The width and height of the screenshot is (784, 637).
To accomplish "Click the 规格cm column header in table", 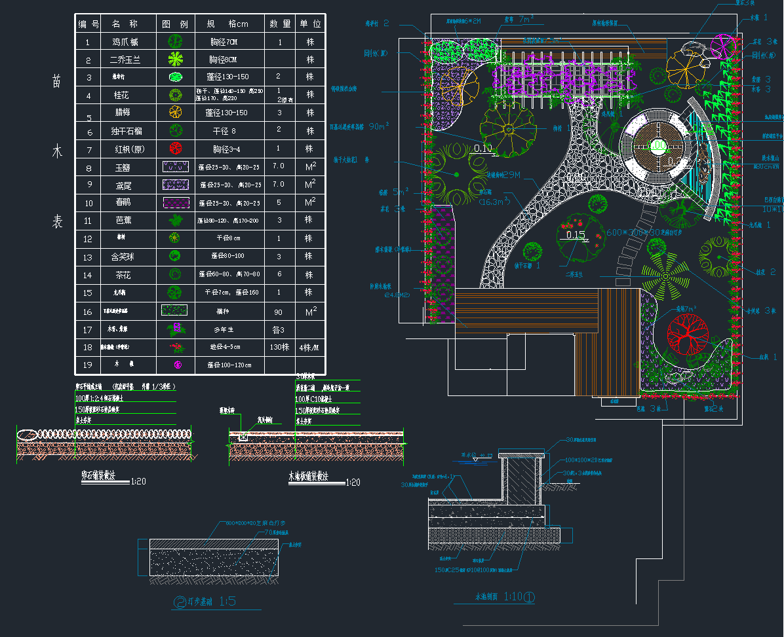I will [x=228, y=24].
